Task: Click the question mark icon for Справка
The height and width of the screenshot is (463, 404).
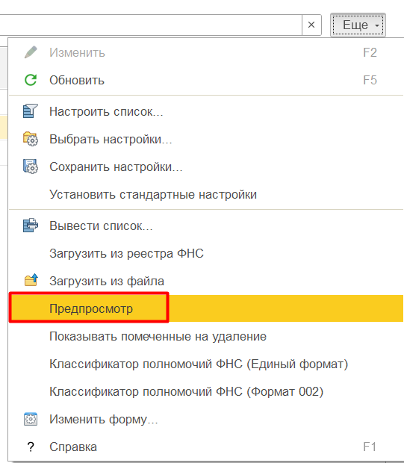Action: coord(31,447)
